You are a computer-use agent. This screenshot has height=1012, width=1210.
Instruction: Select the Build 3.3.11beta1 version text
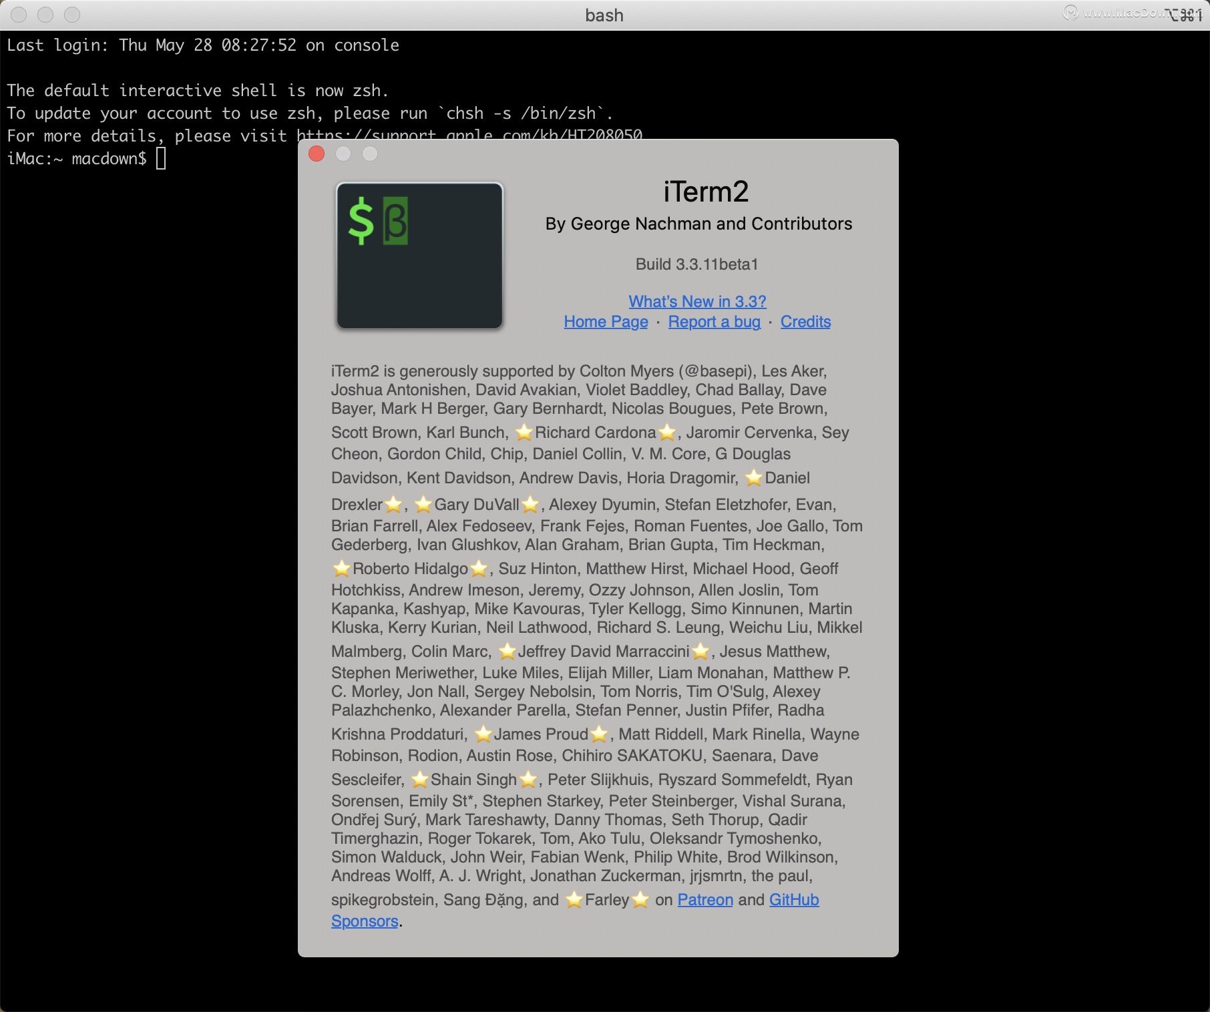pyautogui.click(x=696, y=264)
